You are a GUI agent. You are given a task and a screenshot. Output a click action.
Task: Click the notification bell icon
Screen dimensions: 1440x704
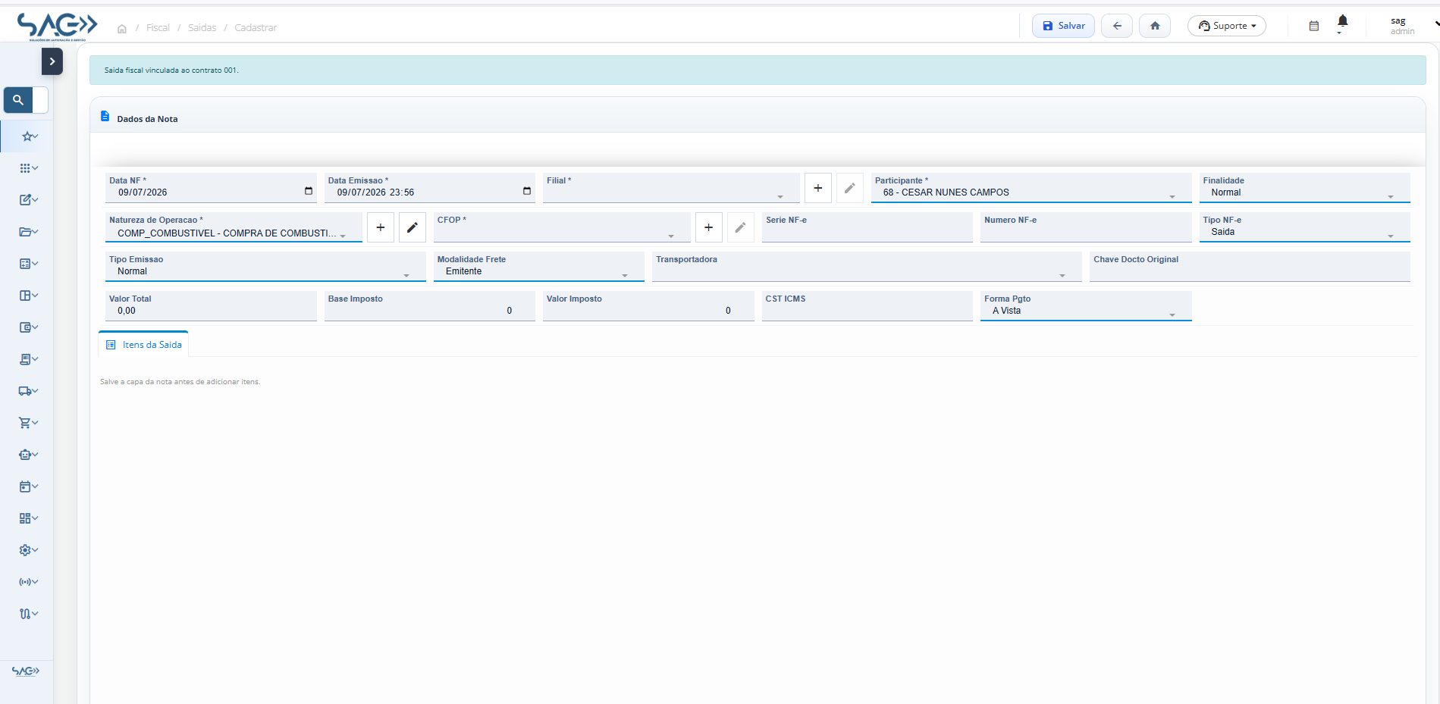tap(1342, 21)
